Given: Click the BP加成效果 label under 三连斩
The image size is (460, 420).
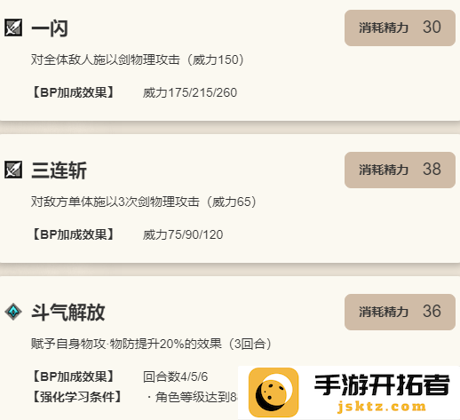Looking at the screenshot, I should [73, 234].
